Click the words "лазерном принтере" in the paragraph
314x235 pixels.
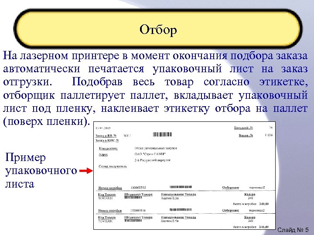pyautogui.click(x=70, y=56)
